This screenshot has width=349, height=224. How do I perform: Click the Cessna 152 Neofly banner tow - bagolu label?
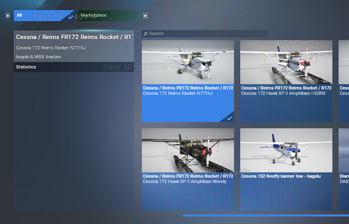[x=281, y=176]
